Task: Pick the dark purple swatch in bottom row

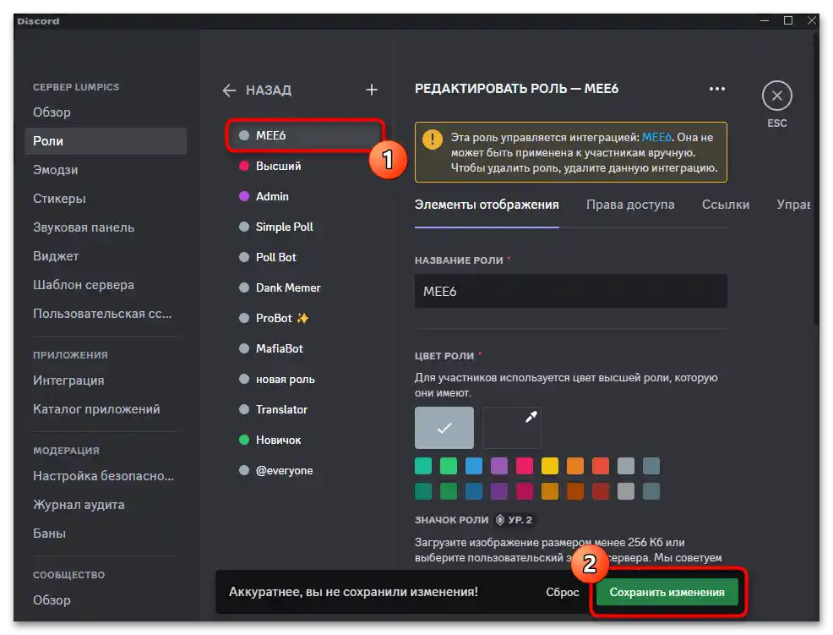Action: coord(499,491)
